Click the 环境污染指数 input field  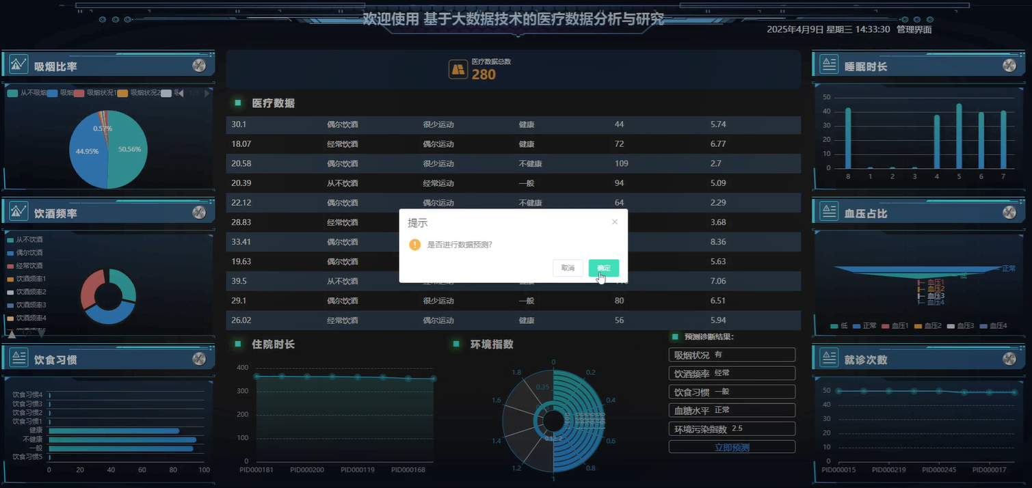pyautogui.click(x=732, y=429)
